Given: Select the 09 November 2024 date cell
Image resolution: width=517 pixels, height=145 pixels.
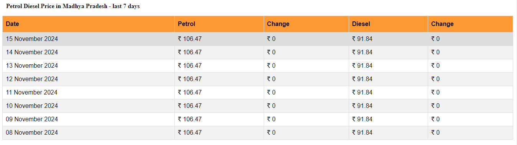Looking at the screenshot, I should click(x=89, y=119).
